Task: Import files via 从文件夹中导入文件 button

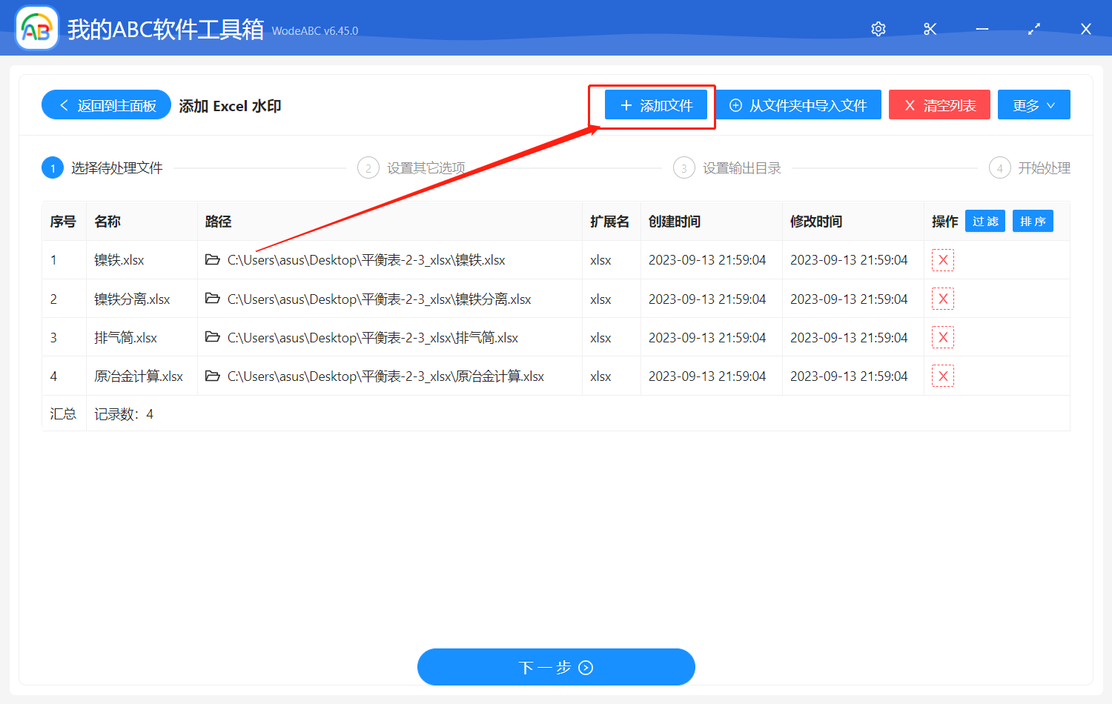Action: coord(798,104)
